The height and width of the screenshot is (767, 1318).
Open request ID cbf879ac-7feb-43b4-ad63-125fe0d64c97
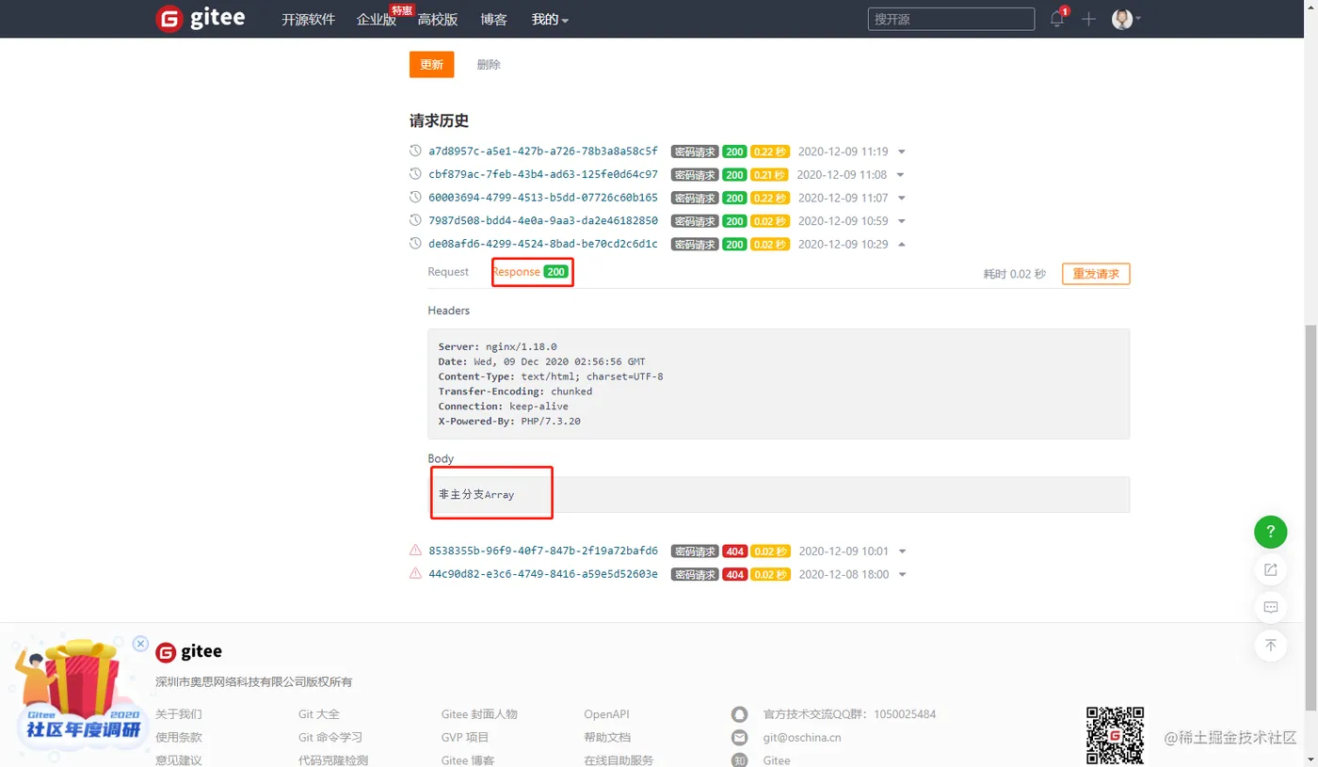point(543,174)
